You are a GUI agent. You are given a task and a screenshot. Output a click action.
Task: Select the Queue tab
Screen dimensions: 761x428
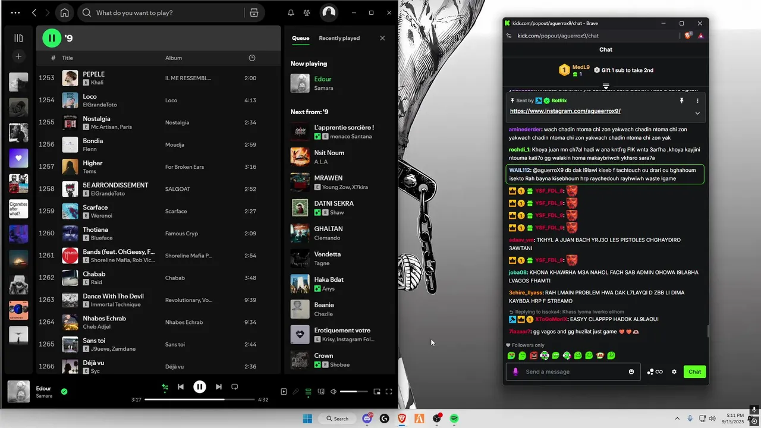click(300, 38)
